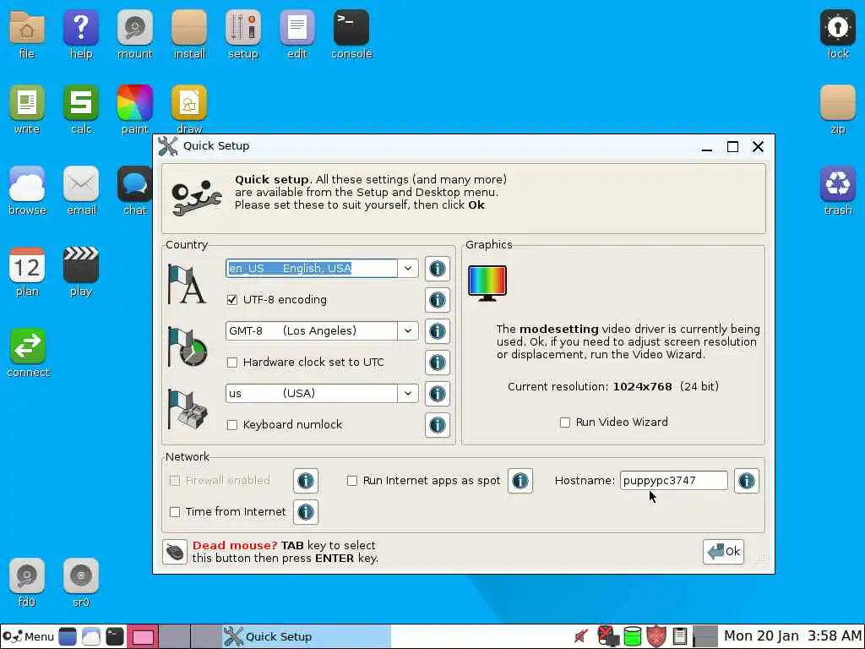Tick the Run Video Wizard checkbox
Image resolution: width=865 pixels, height=649 pixels.
(565, 423)
